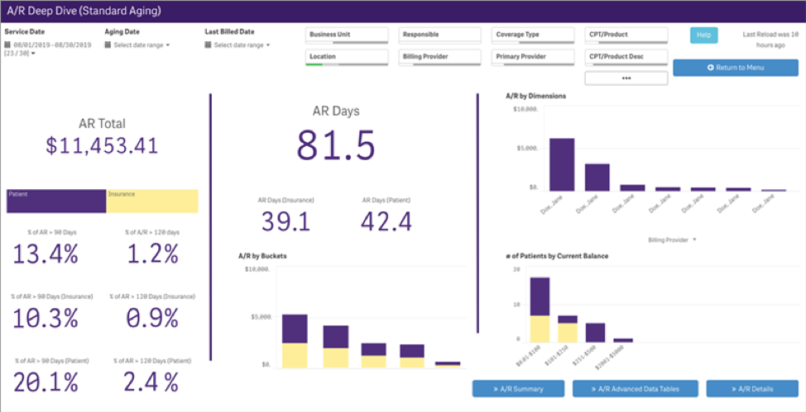Expand the 23/30 service date selection arrow

(33, 54)
